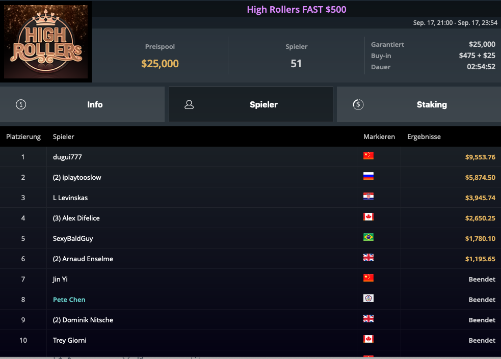Click the Brazil flag for SexyBaldGuy
Screen dimensions: 501x359
point(368,237)
